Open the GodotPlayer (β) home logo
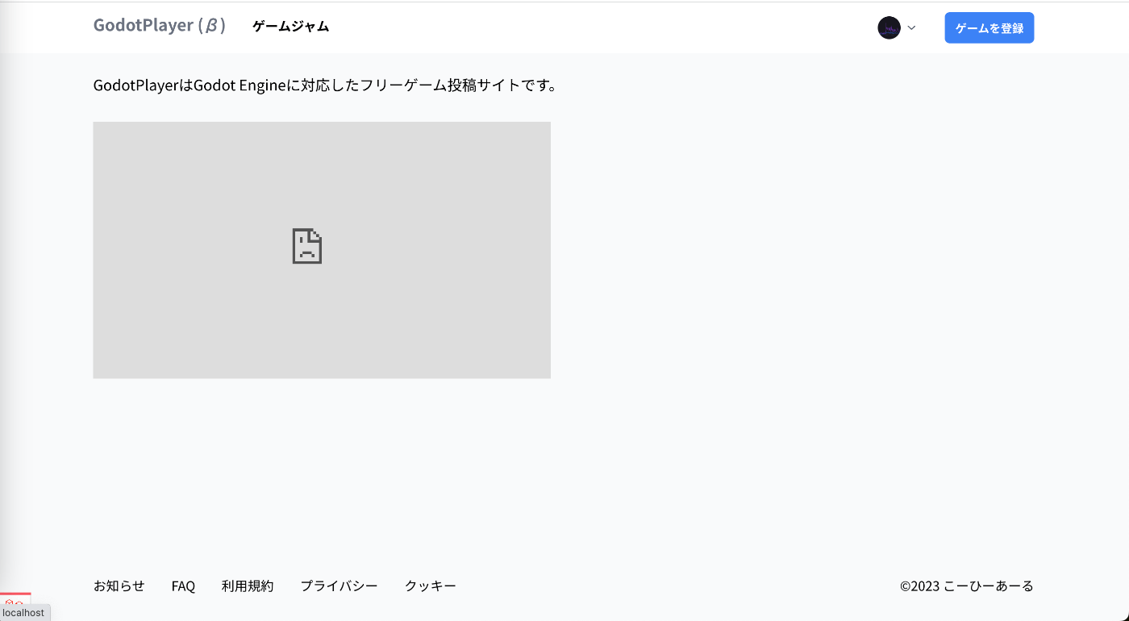This screenshot has height=621, width=1129. point(160,26)
